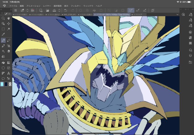This screenshot has width=194, height=135.
Task: Select the Operation object tool
Action: pyautogui.click(x=3, y=24)
